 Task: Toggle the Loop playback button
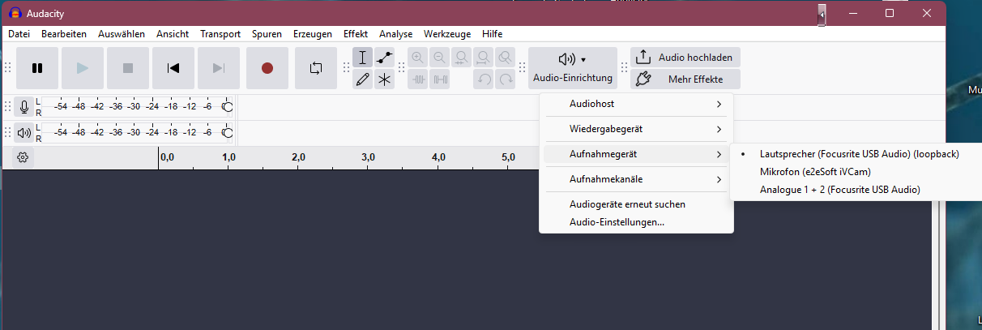tap(316, 68)
